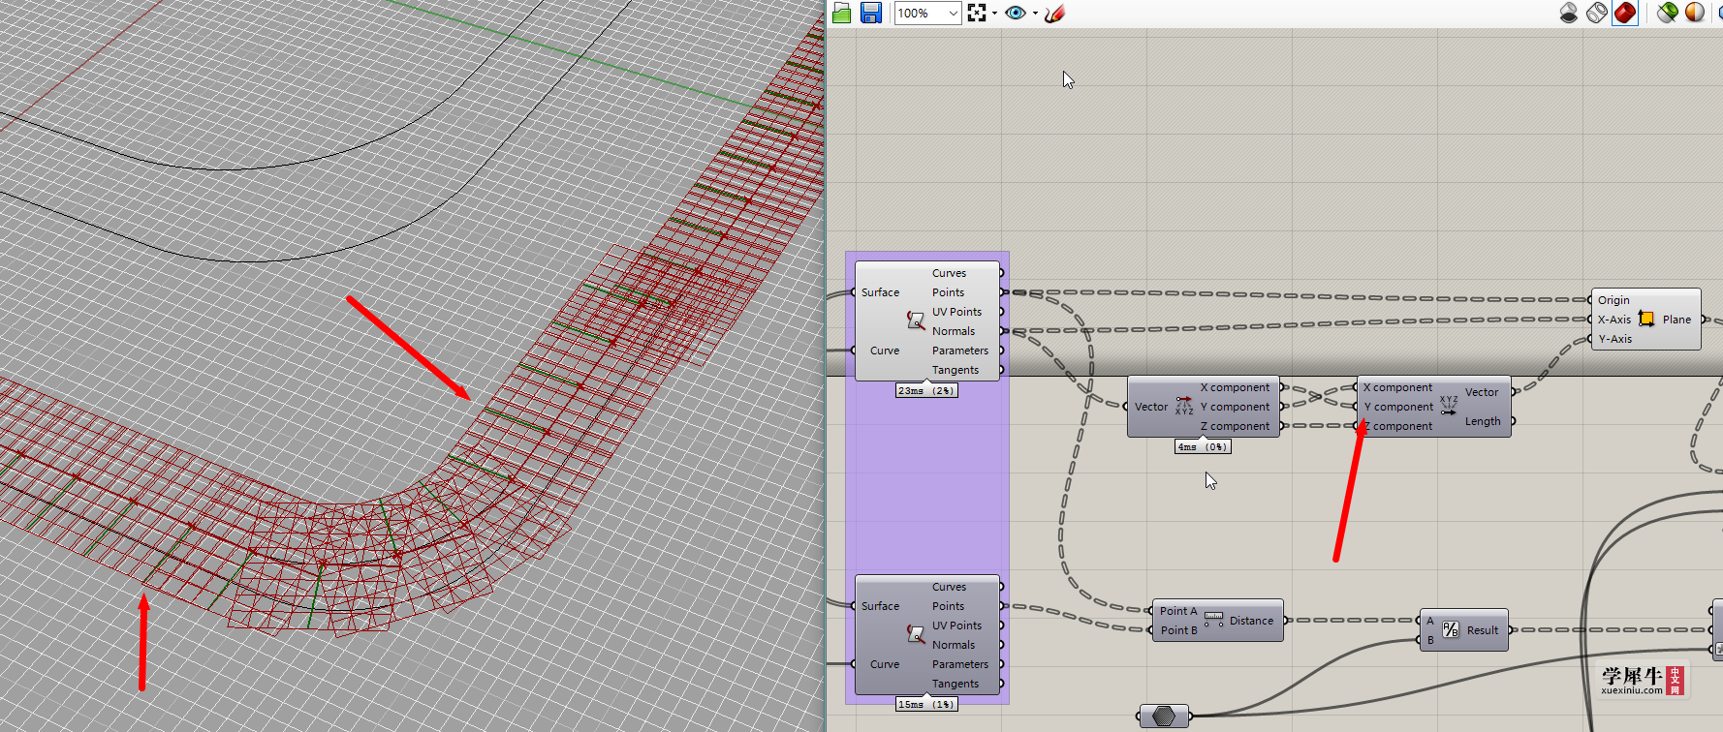Click the icon of the 23ms Surface Curve component
This screenshot has height=732, width=1723.
click(916, 320)
